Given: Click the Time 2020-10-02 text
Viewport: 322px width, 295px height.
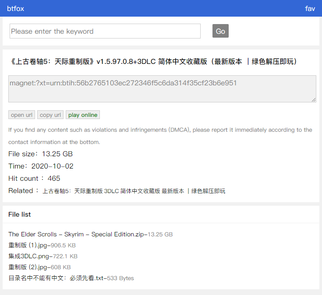Looking at the screenshot, I should pos(41,166).
